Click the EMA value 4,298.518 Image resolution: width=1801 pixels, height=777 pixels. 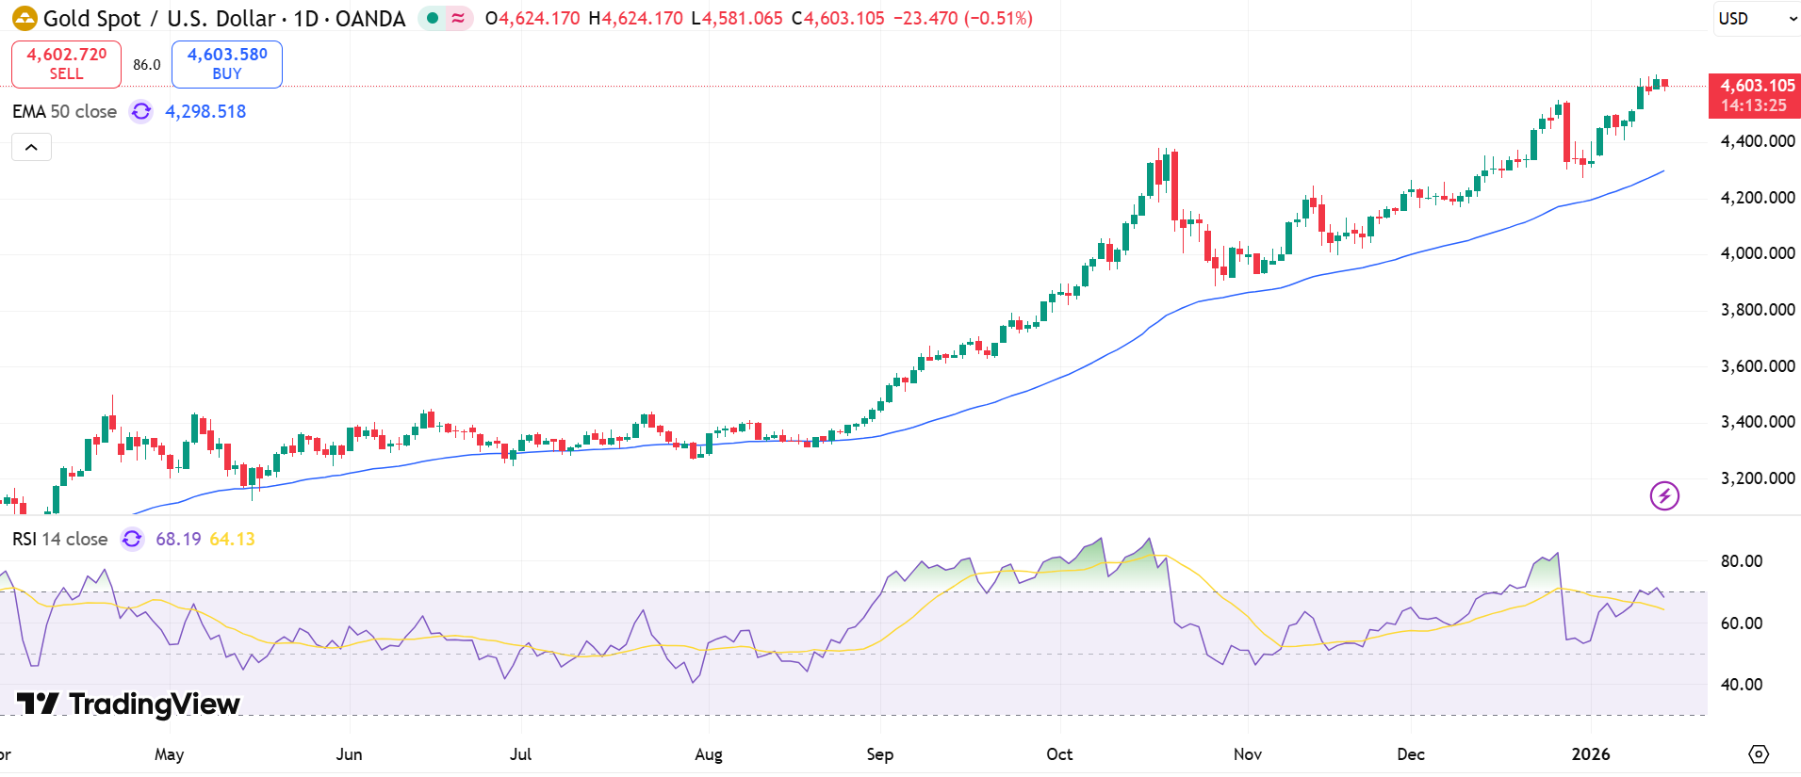click(x=205, y=111)
